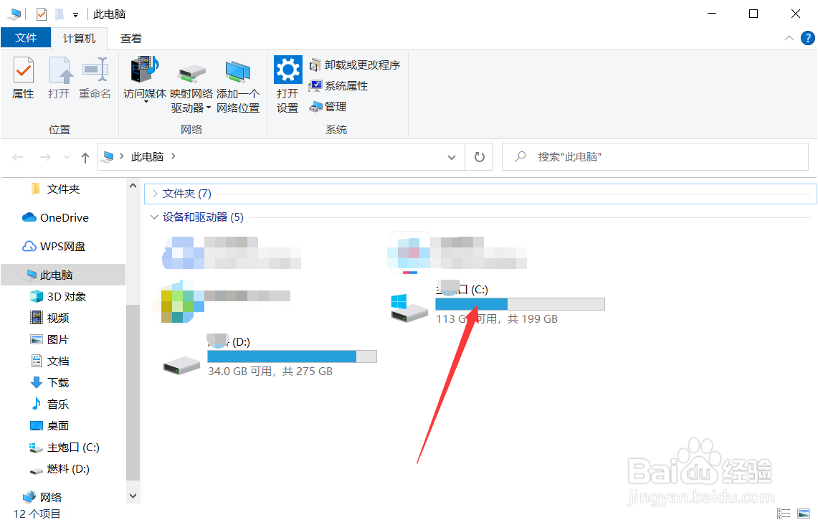Open the Help question mark icon

click(807, 38)
